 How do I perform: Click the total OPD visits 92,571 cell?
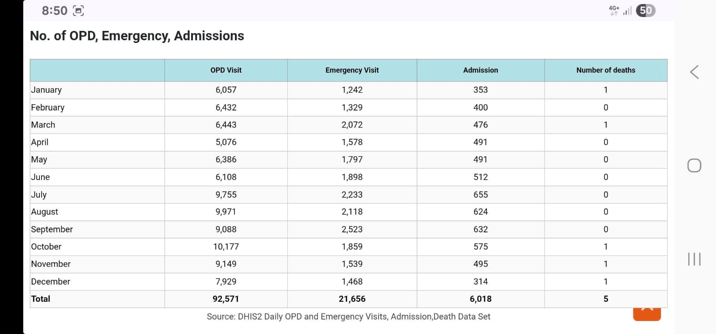pos(226,299)
